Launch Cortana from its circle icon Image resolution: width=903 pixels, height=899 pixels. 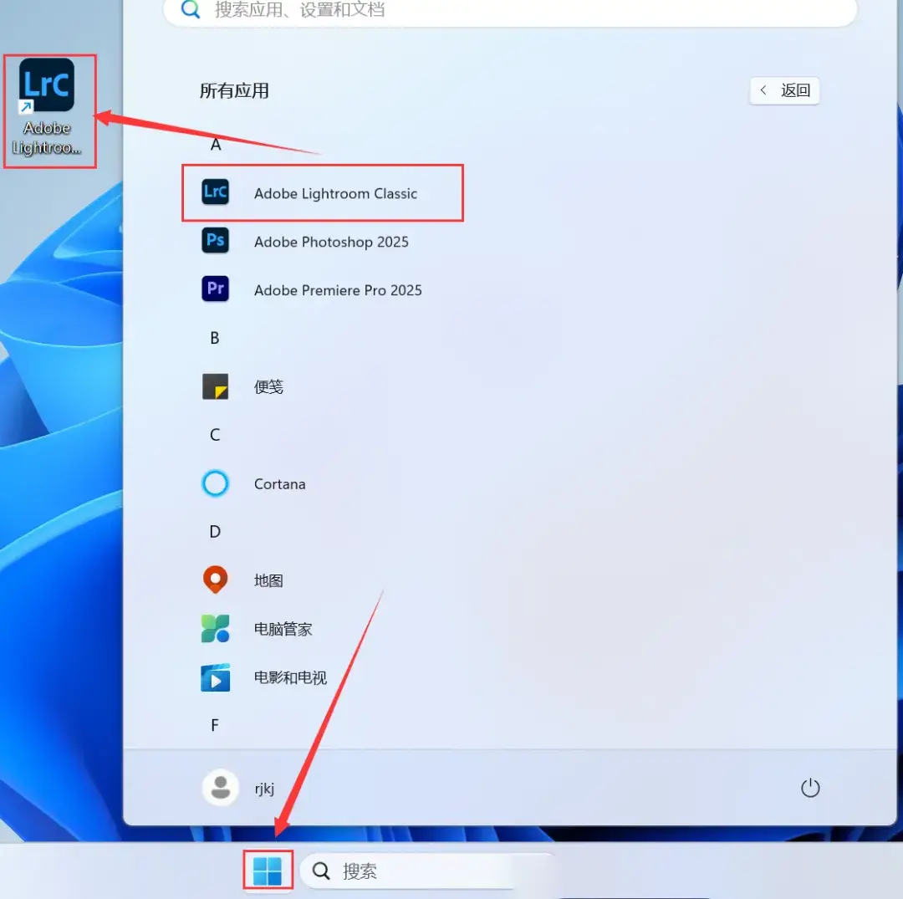pyautogui.click(x=216, y=483)
